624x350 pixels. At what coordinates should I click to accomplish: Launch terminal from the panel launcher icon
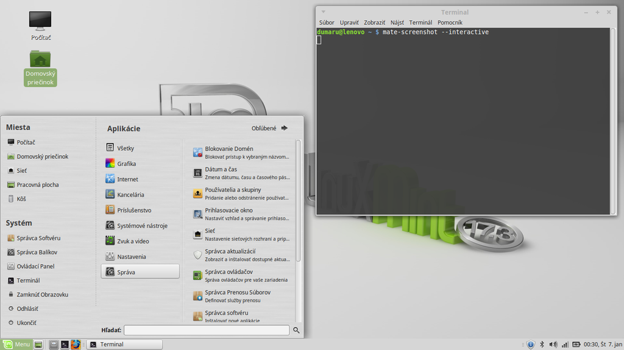65,345
